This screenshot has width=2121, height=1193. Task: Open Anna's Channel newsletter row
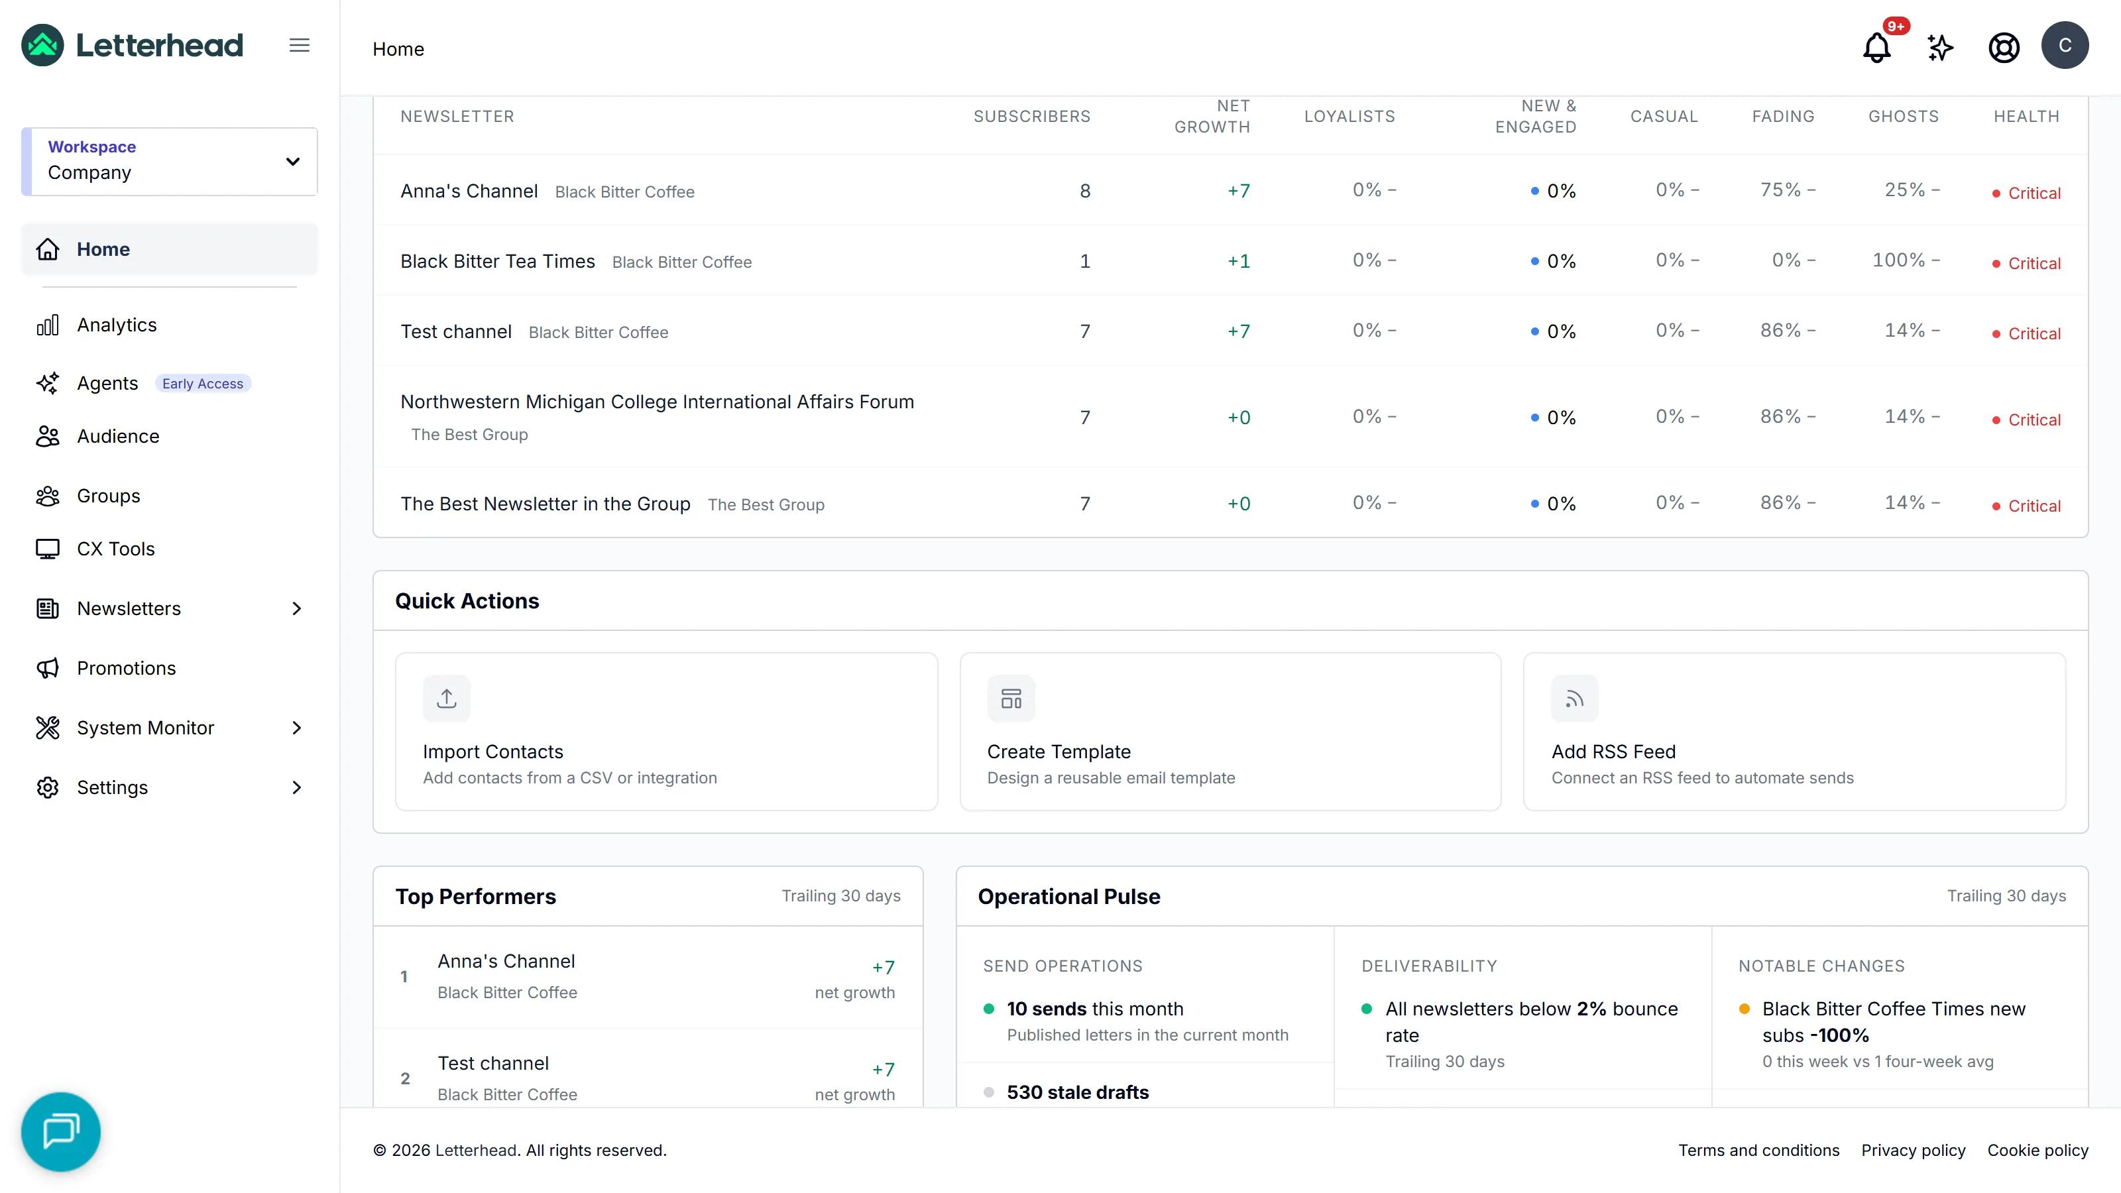(x=1230, y=190)
